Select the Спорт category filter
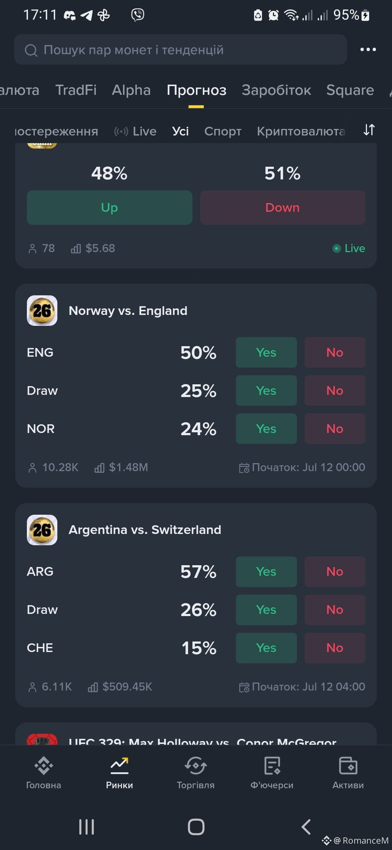 tap(223, 131)
